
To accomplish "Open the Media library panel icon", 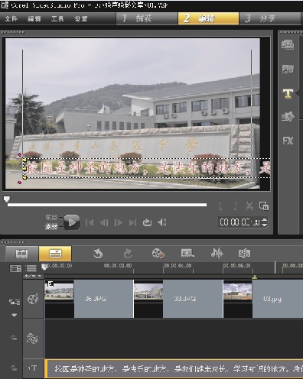I will [x=288, y=45].
